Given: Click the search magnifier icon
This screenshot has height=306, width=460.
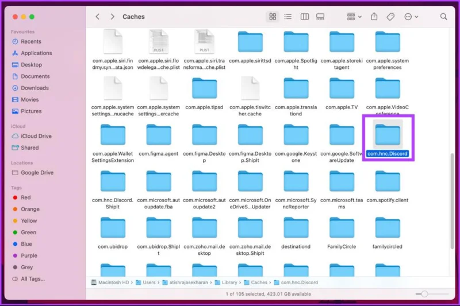Looking at the screenshot, I should [443, 17].
